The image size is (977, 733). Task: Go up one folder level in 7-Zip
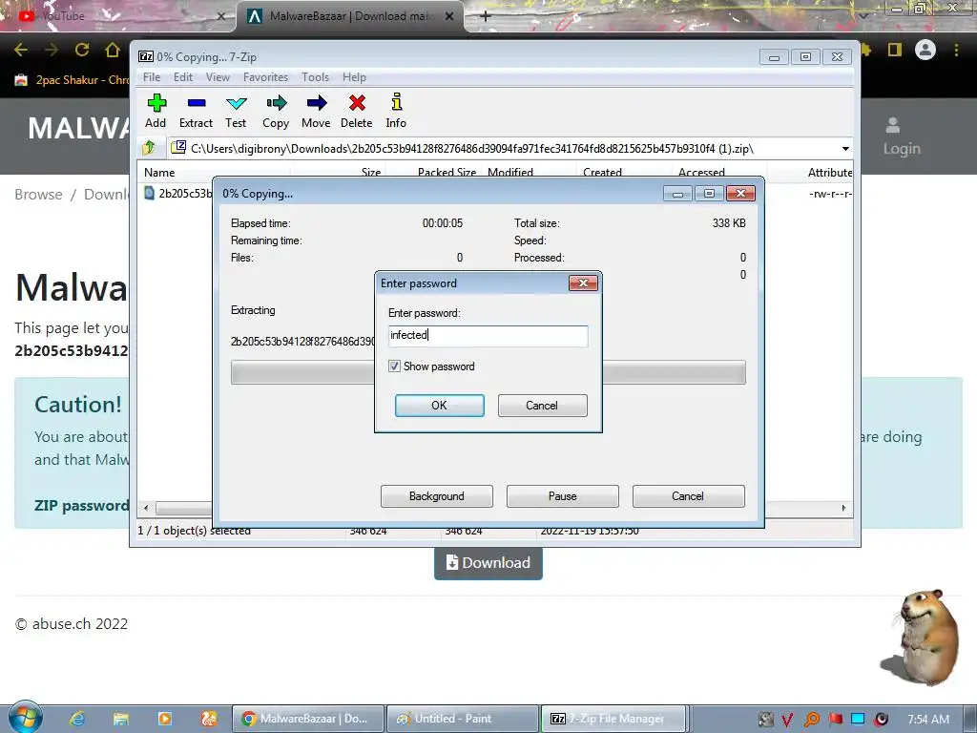(149, 148)
